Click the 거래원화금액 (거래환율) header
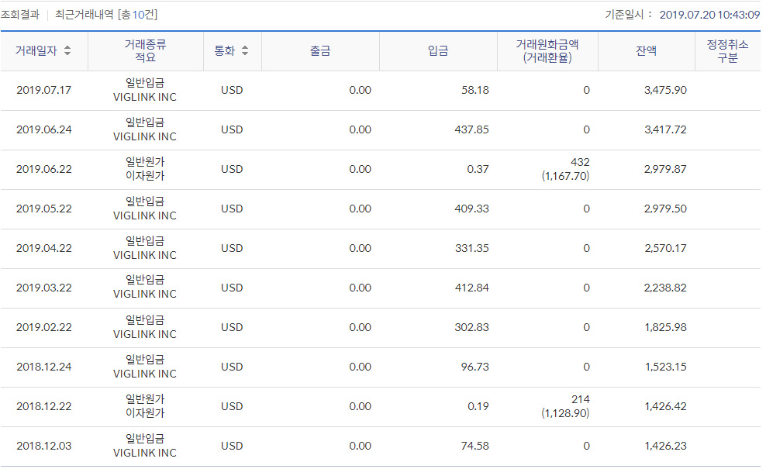Image resolution: width=766 pixels, height=469 pixels. pyautogui.click(x=547, y=51)
